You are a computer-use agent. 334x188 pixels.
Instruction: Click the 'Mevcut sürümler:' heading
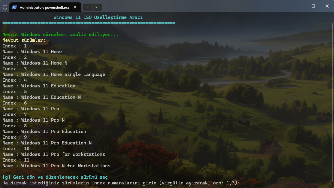(24, 40)
